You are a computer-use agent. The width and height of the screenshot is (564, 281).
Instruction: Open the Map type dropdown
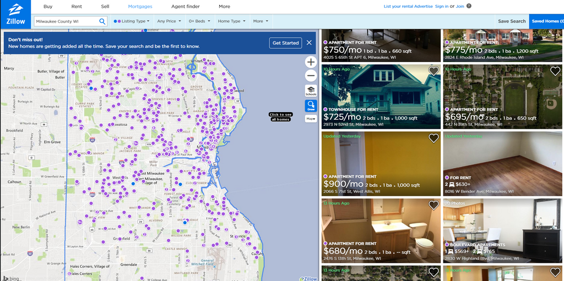[311, 119]
